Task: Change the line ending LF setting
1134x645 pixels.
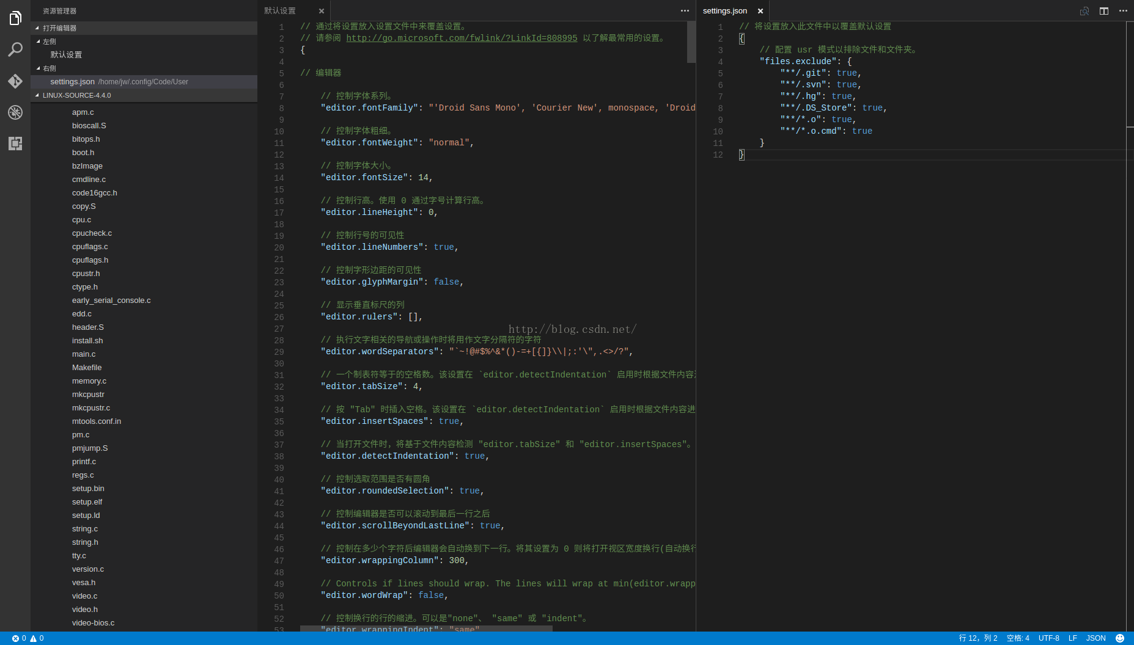Action: (x=1073, y=638)
